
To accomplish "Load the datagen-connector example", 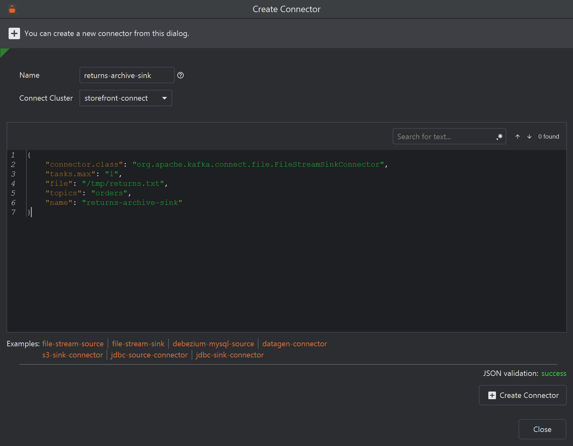I will [x=294, y=344].
